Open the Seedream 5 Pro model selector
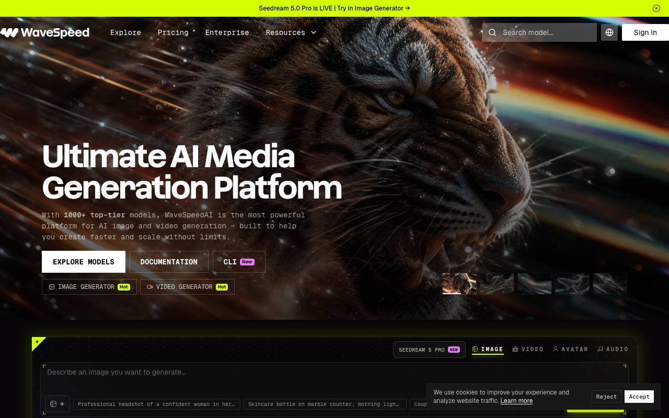 pos(429,350)
